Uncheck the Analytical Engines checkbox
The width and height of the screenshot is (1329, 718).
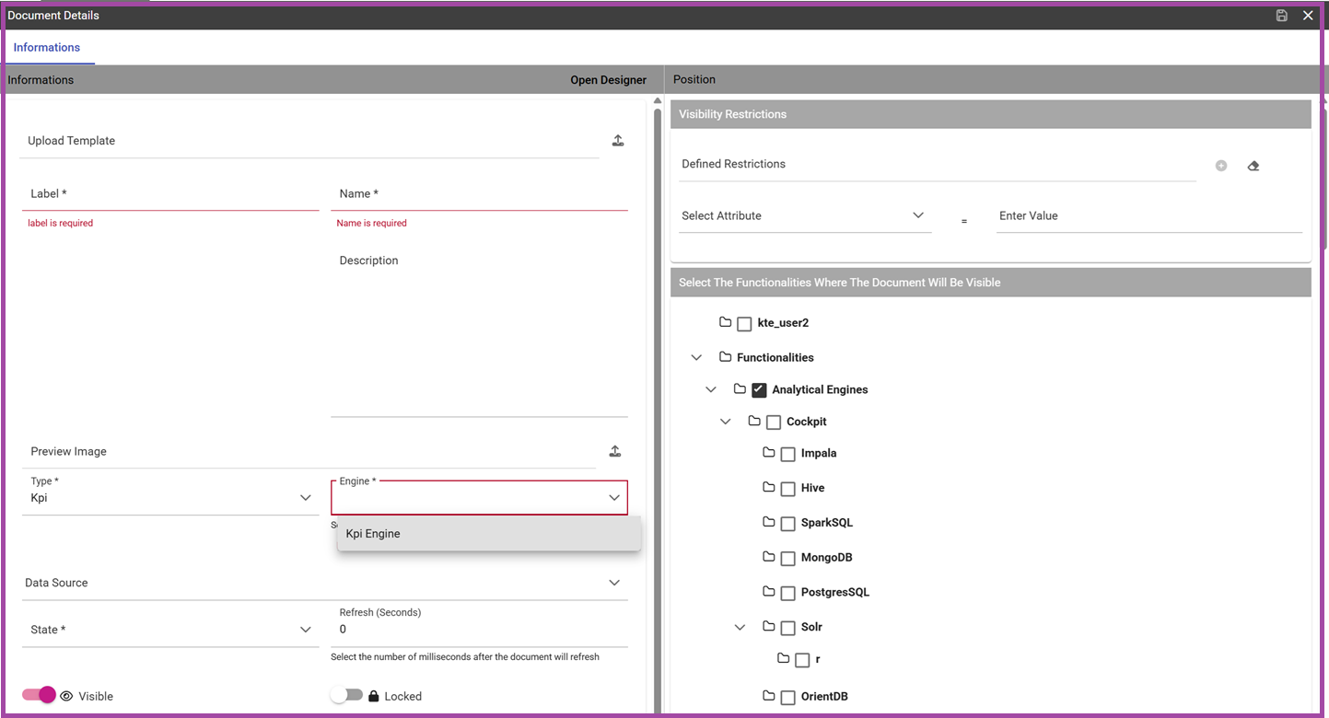coord(759,390)
